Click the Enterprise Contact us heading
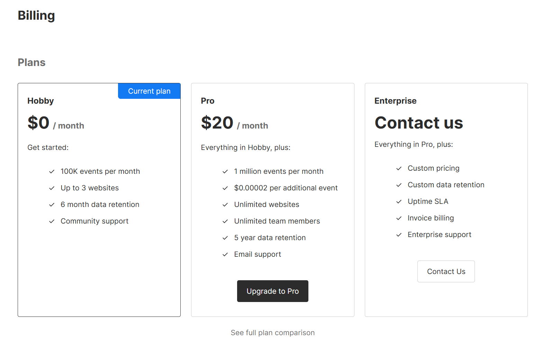Screen dimensions: 541x349 click(418, 123)
